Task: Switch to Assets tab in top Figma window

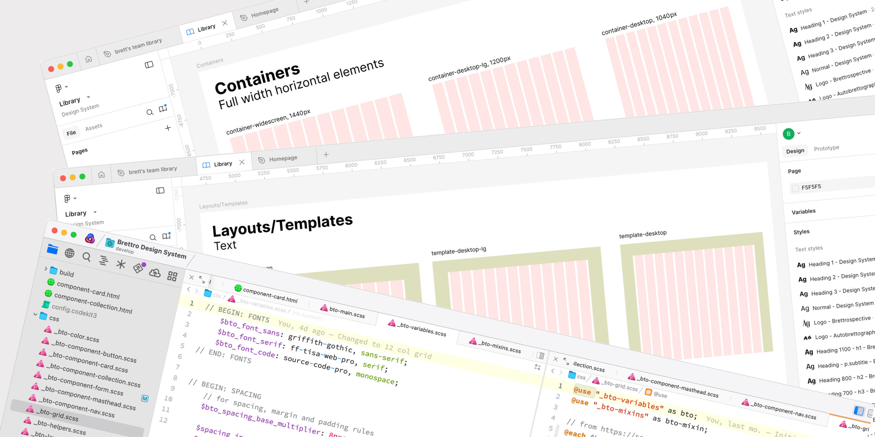Action: 94,127
